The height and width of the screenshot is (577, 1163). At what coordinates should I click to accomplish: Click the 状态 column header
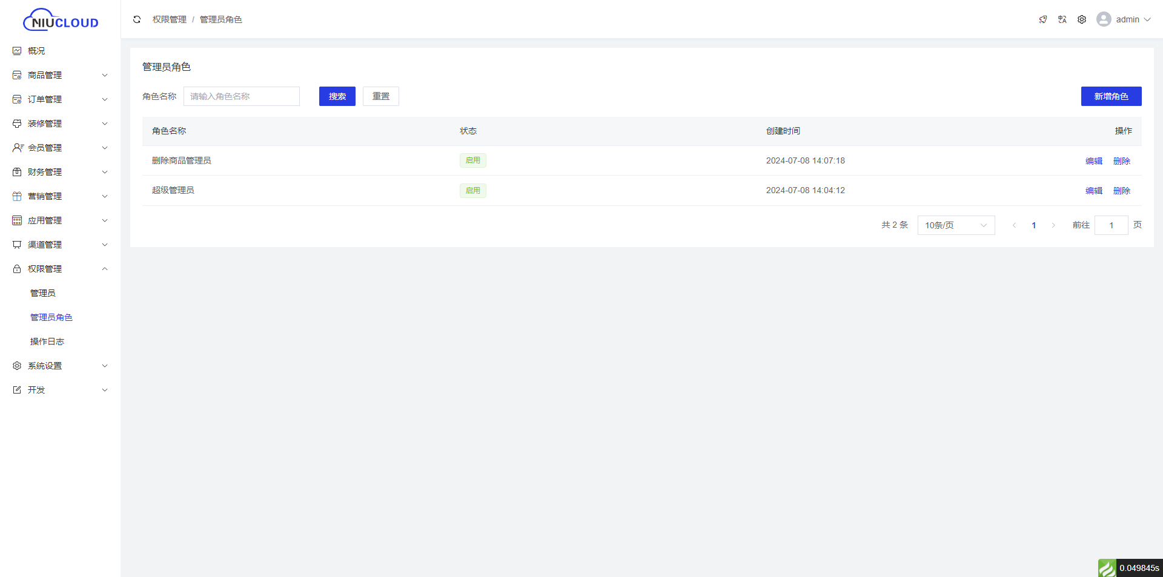(468, 131)
